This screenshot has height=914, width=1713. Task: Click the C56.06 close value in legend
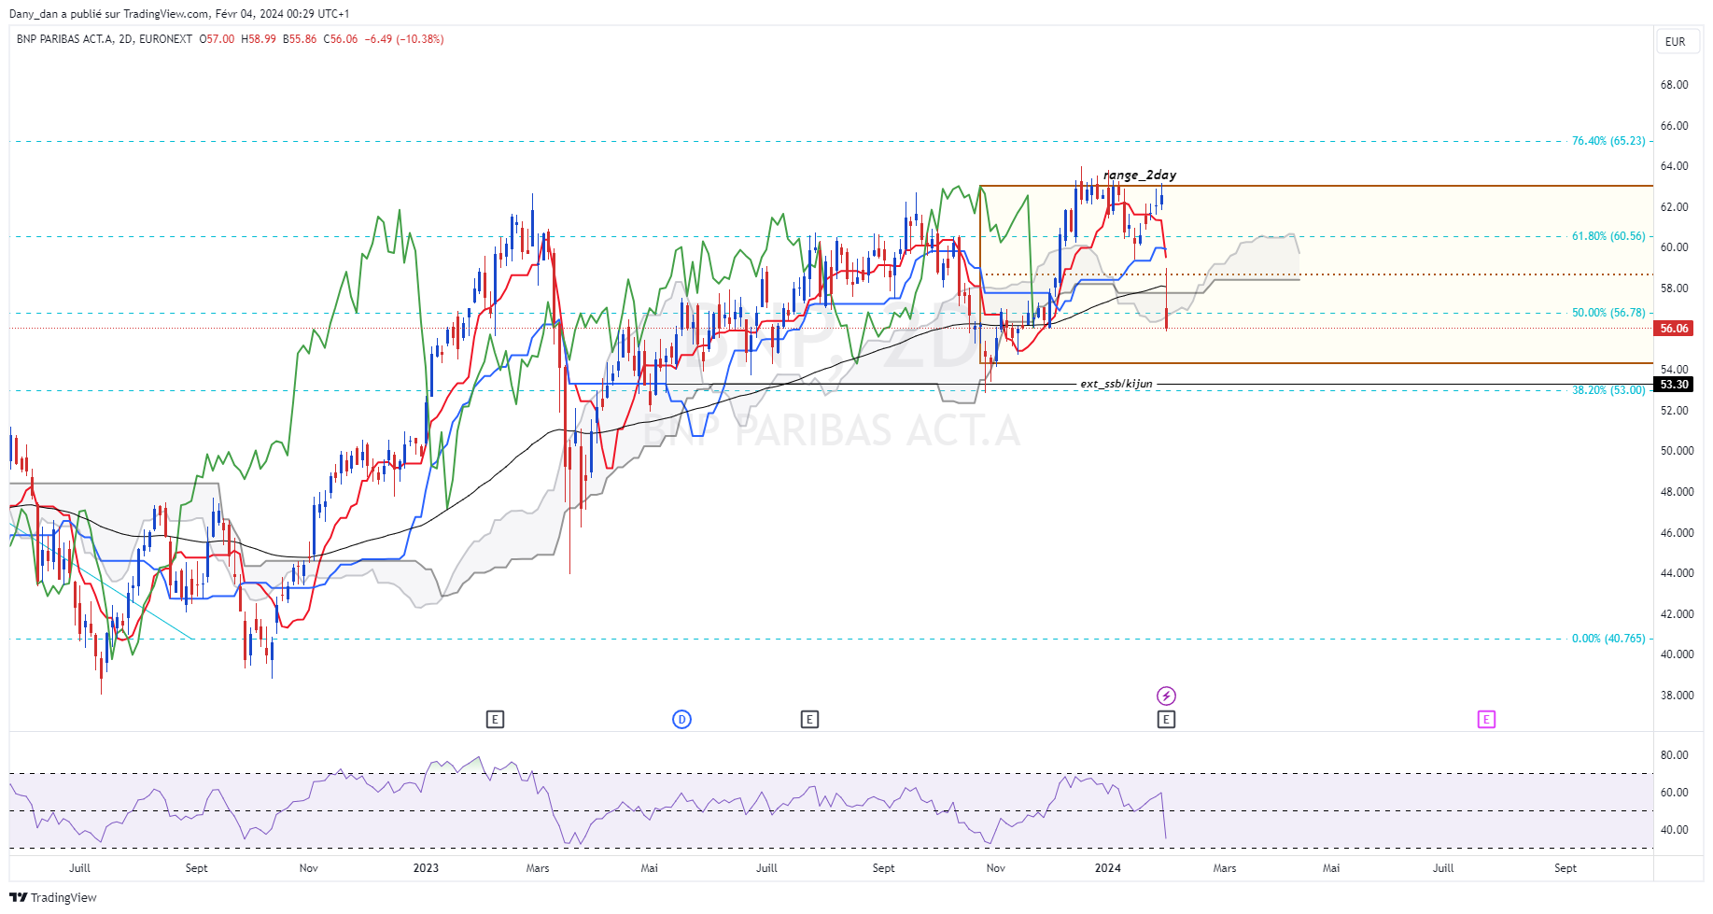pyautogui.click(x=341, y=39)
